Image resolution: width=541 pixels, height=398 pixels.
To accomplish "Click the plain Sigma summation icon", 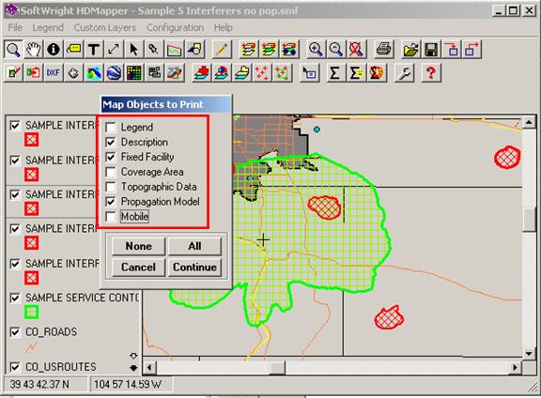I will point(334,73).
